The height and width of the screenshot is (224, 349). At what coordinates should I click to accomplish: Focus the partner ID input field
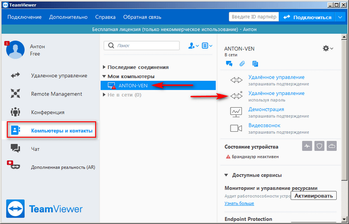(254, 17)
